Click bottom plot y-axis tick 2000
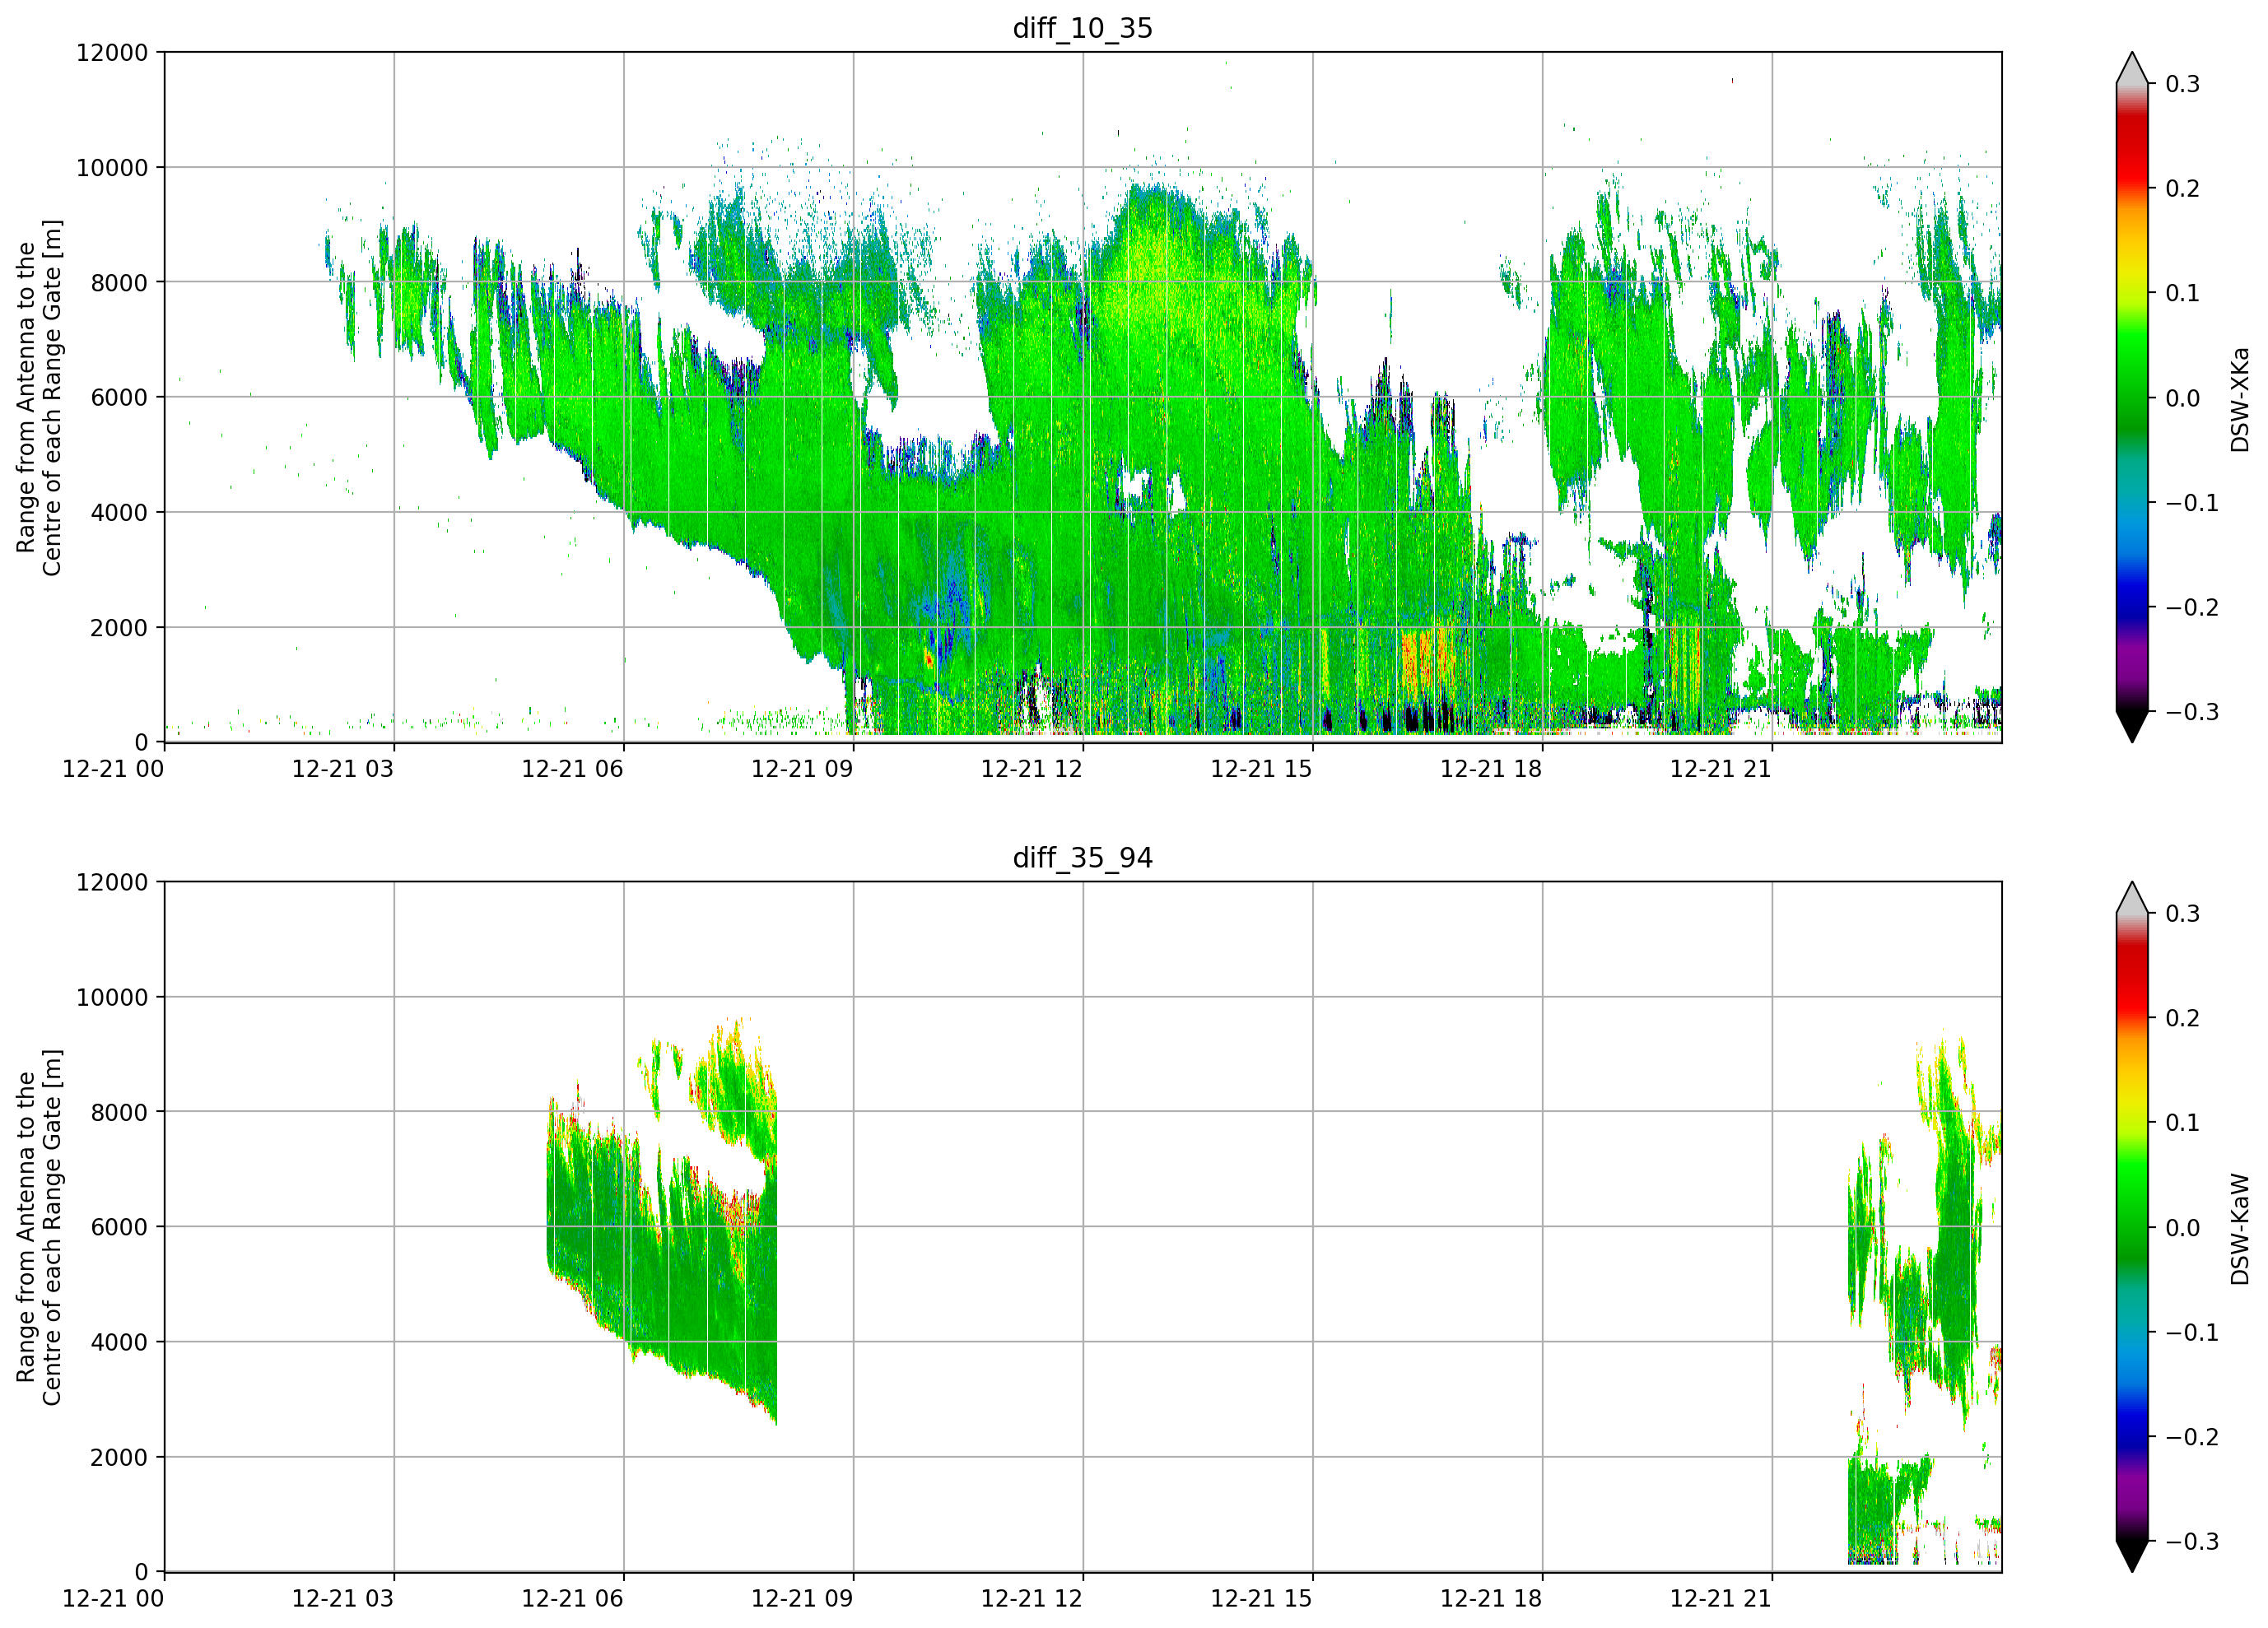The width and height of the screenshot is (2268, 1628). pyautogui.click(x=119, y=1458)
